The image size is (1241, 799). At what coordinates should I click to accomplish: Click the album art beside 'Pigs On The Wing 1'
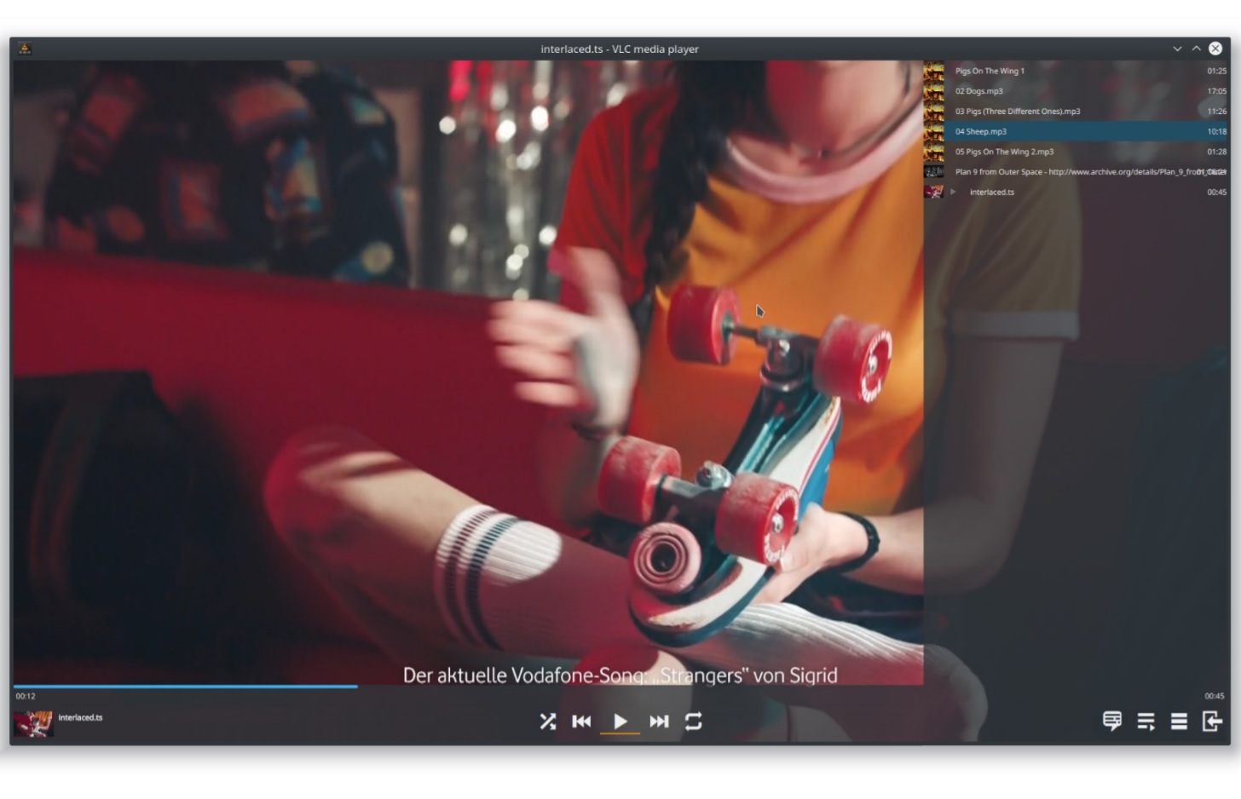pos(934,71)
